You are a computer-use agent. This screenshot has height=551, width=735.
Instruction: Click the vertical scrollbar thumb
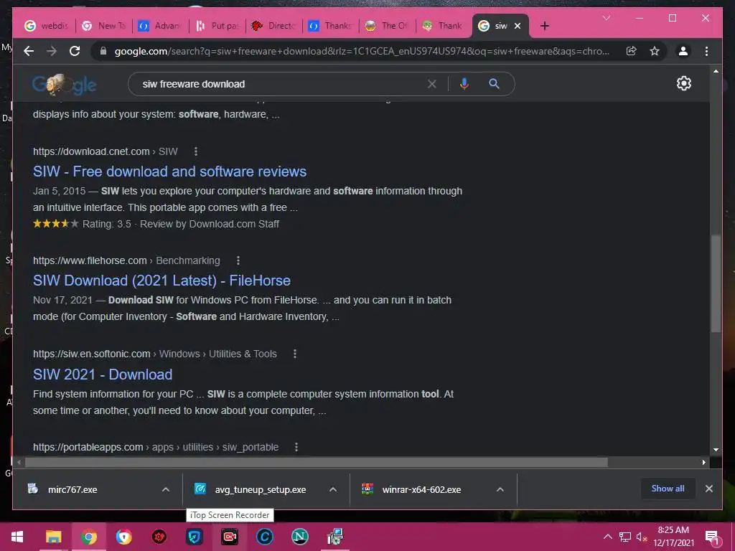(x=716, y=283)
